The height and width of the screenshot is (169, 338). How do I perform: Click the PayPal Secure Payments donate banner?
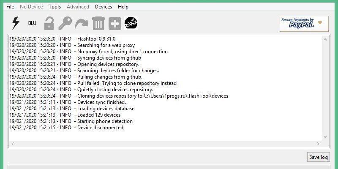[x=303, y=24]
